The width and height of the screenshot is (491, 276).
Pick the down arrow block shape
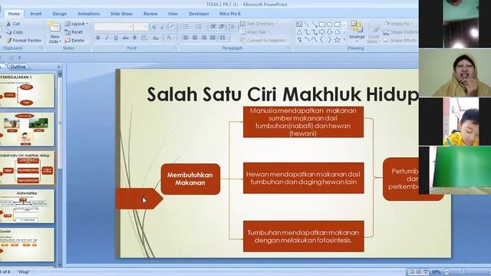click(329, 32)
